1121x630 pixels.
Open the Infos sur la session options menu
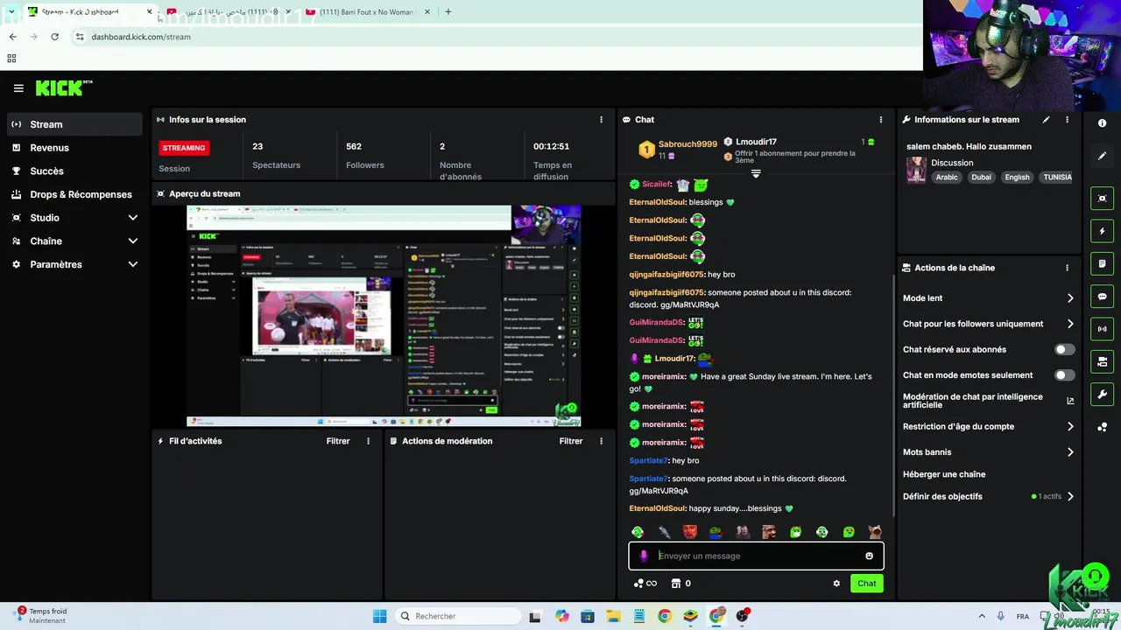point(601,120)
